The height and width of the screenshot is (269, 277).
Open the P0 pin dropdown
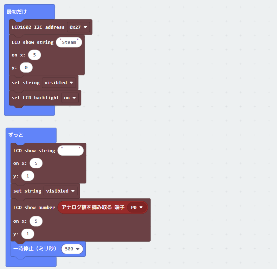pyautogui.click(x=137, y=208)
